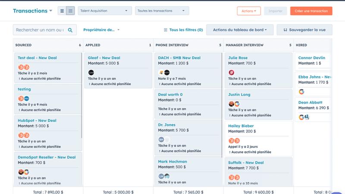Open Suffolk - New Deal link
Viewport: 345px width, 194px height.
click(246, 163)
